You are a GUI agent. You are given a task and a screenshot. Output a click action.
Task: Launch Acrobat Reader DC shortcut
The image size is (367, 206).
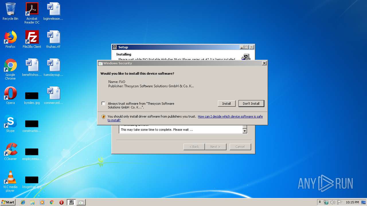tap(32, 13)
